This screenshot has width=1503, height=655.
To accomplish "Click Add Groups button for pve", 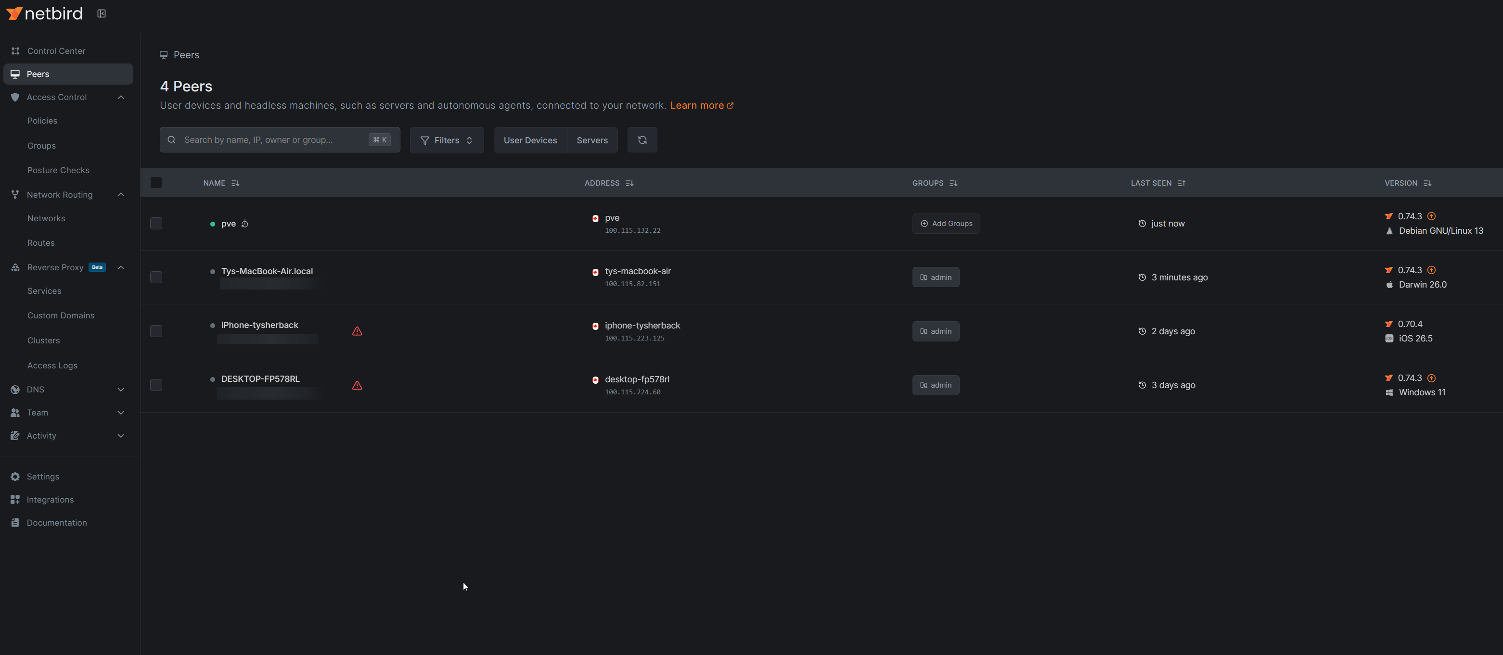I will point(946,224).
